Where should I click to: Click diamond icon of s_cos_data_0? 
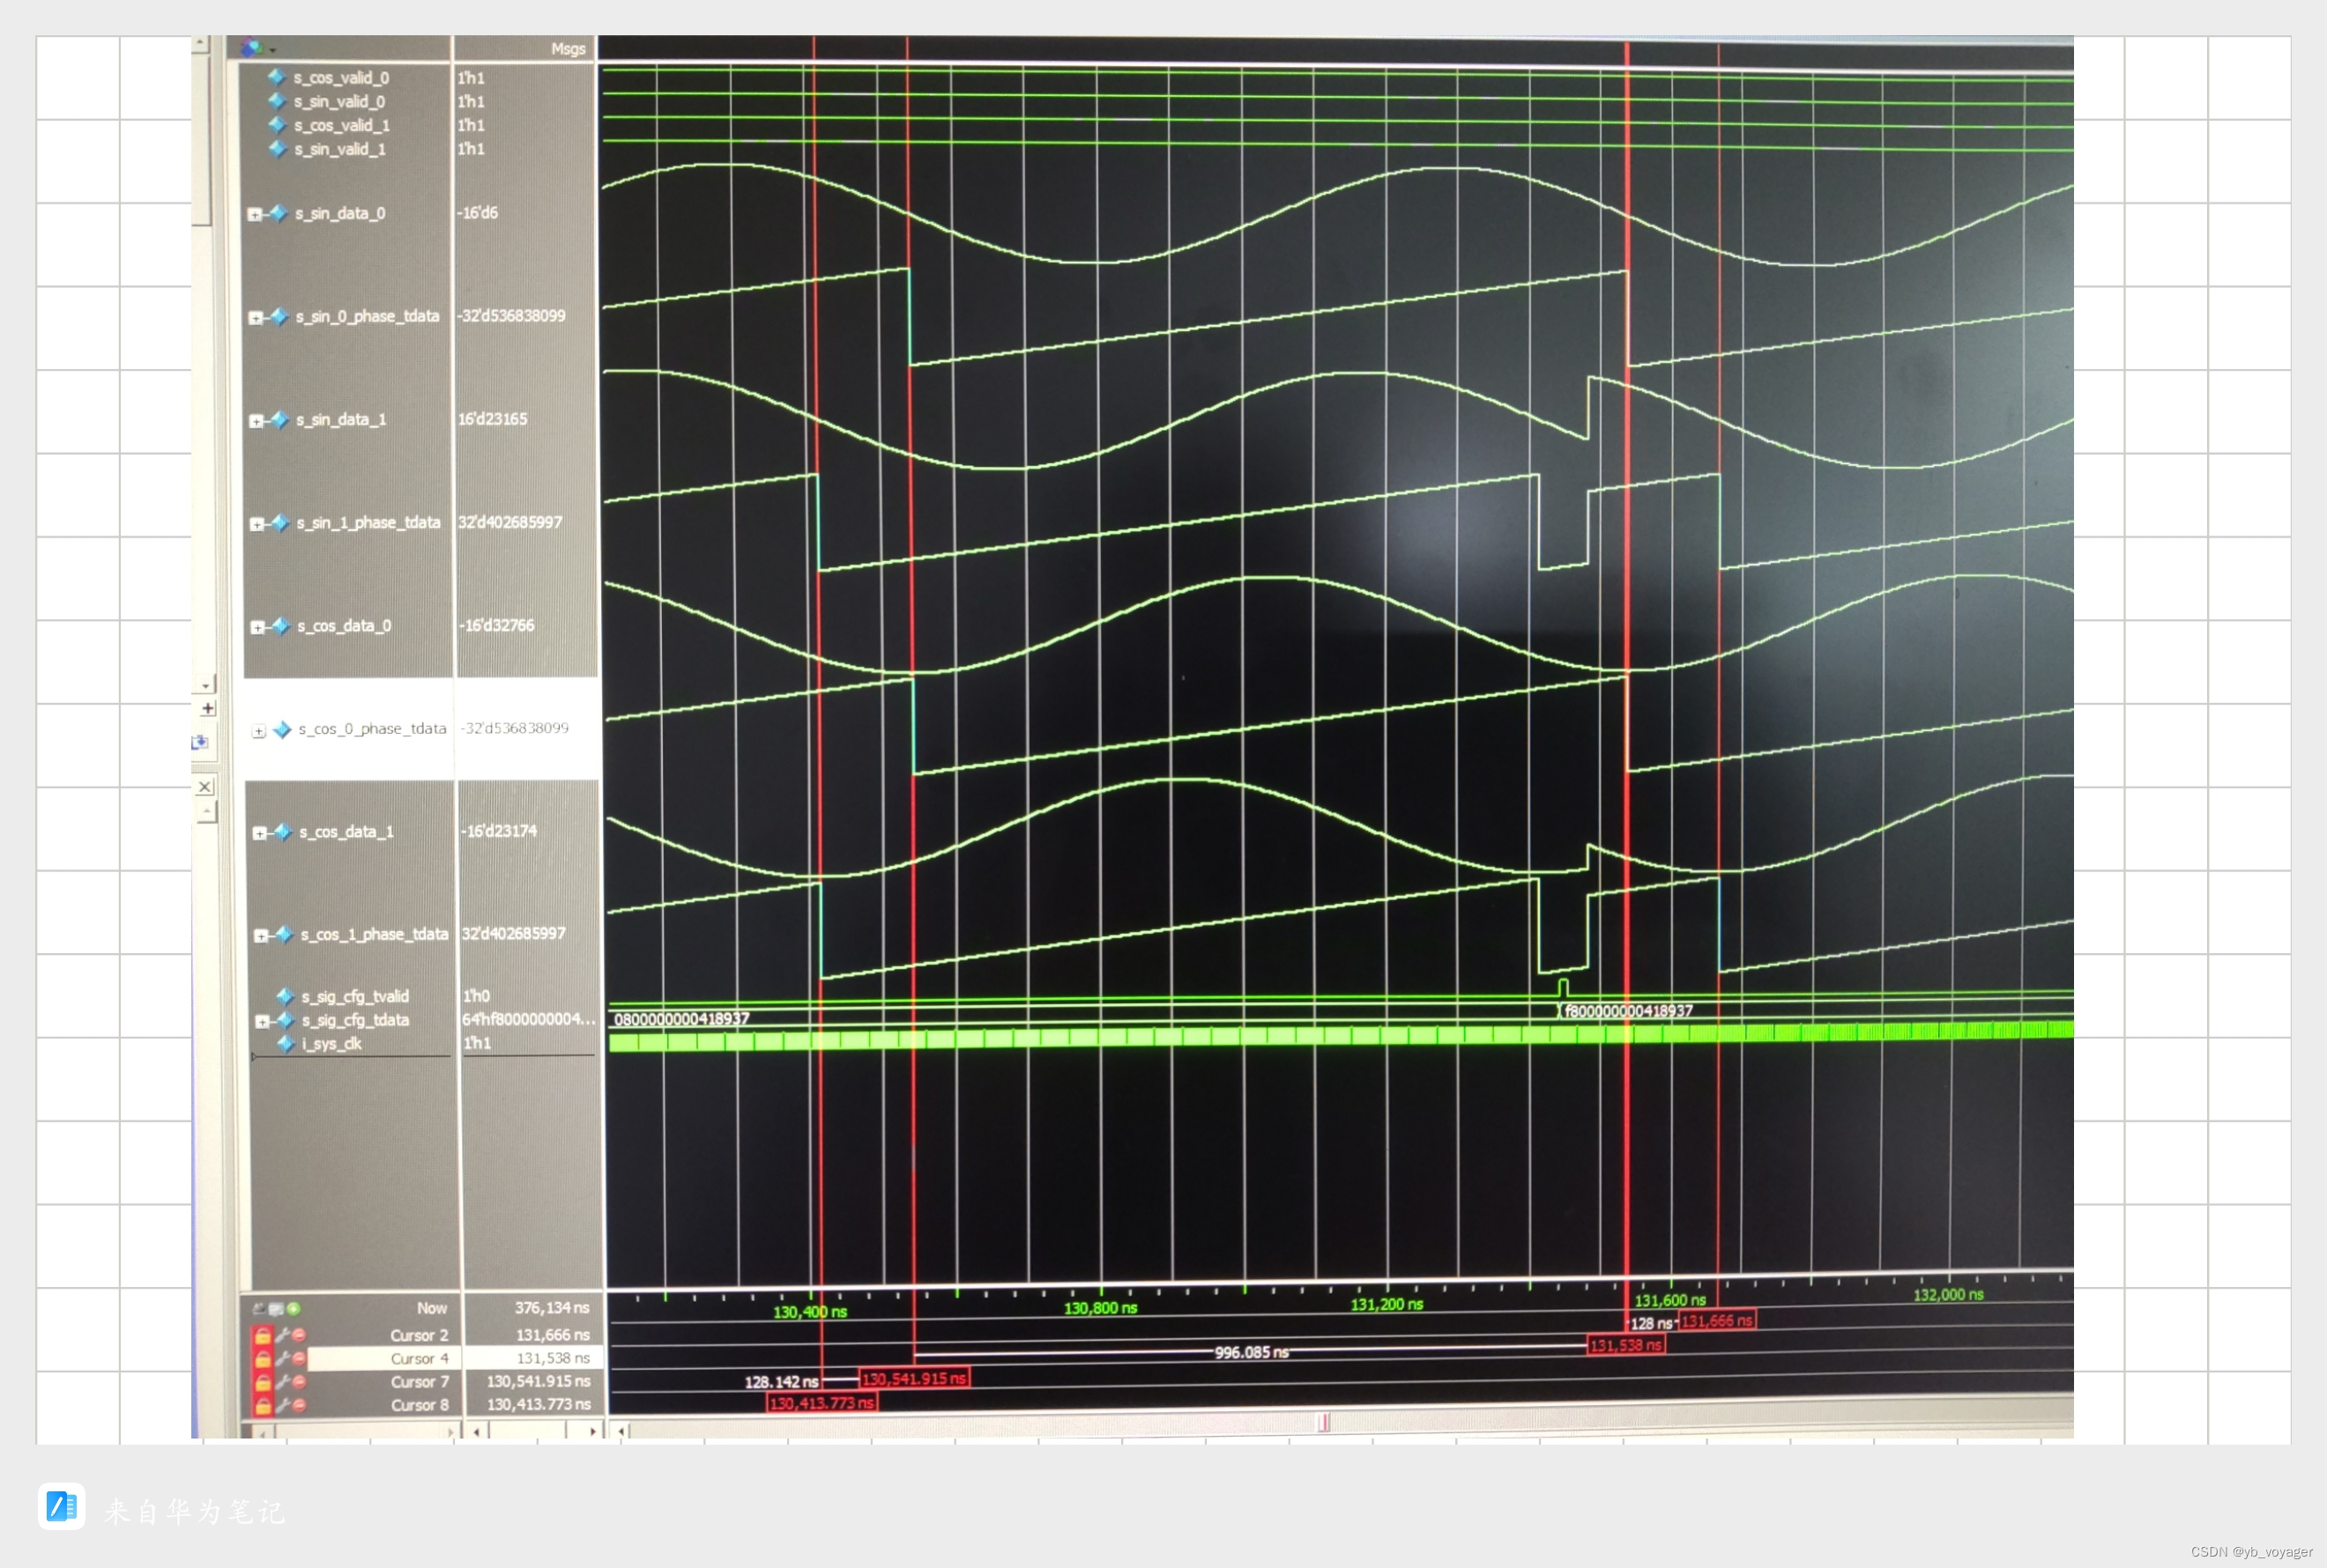pyautogui.click(x=281, y=626)
